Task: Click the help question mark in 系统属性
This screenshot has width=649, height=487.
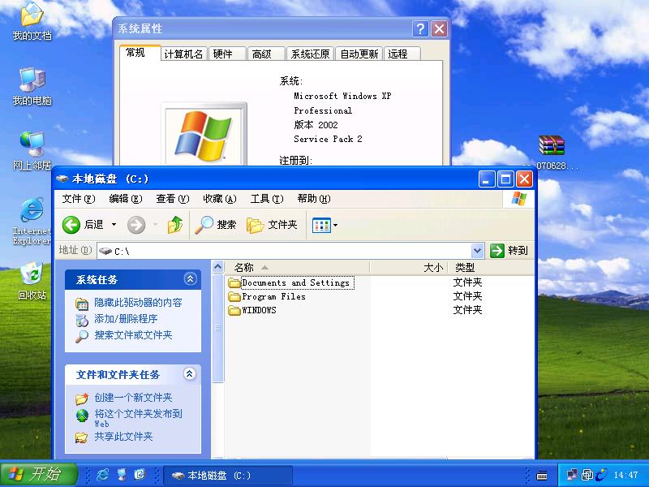Action: click(420, 28)
